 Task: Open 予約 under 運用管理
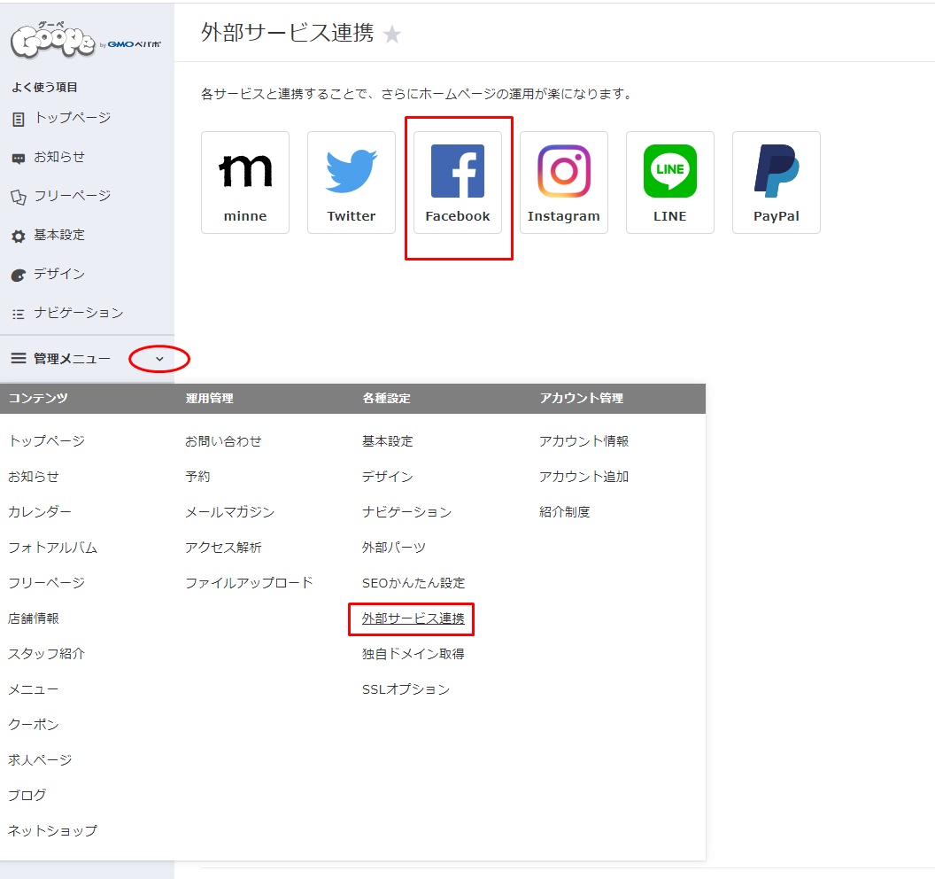197,476
